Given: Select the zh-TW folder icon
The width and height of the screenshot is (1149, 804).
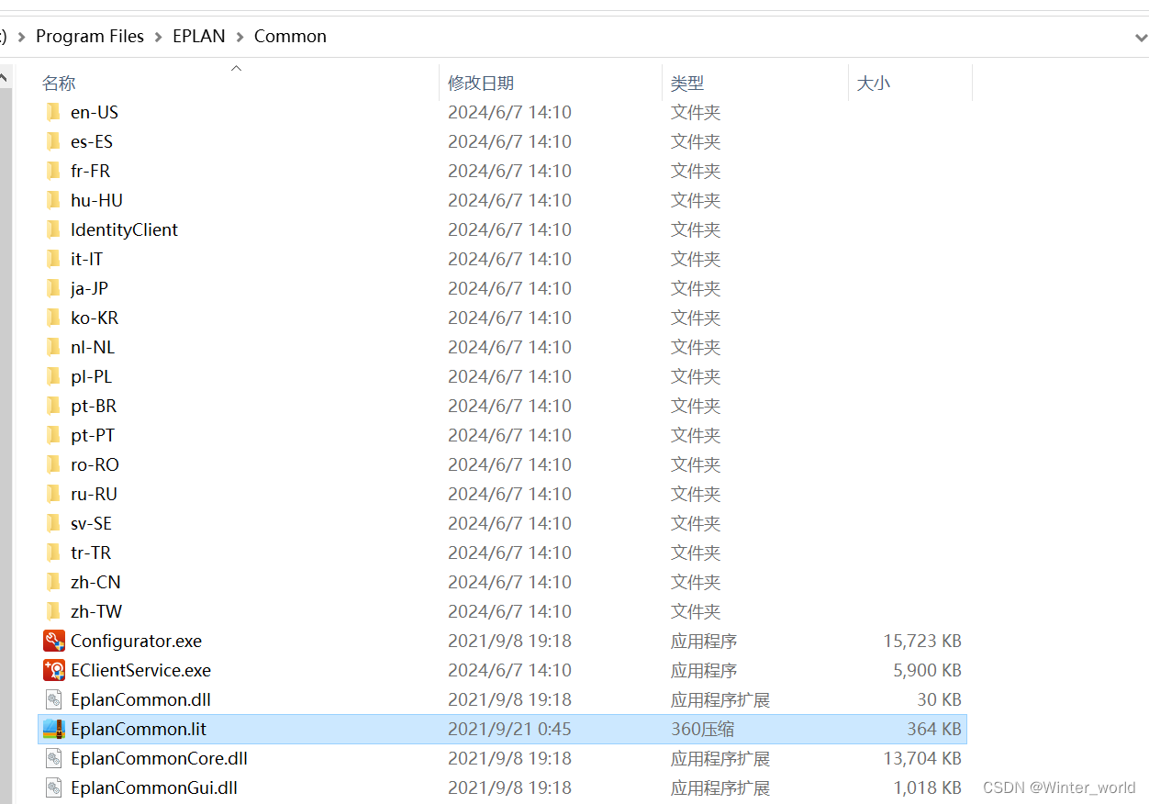Looking at the screenshot, I should click(53, 611).
